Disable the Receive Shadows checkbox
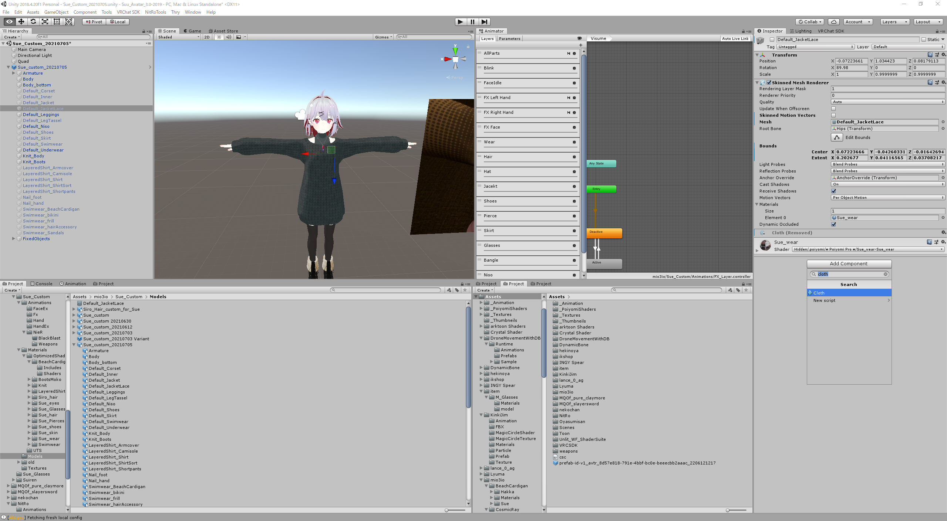This screenshot has height=521, width=947. 833,191
